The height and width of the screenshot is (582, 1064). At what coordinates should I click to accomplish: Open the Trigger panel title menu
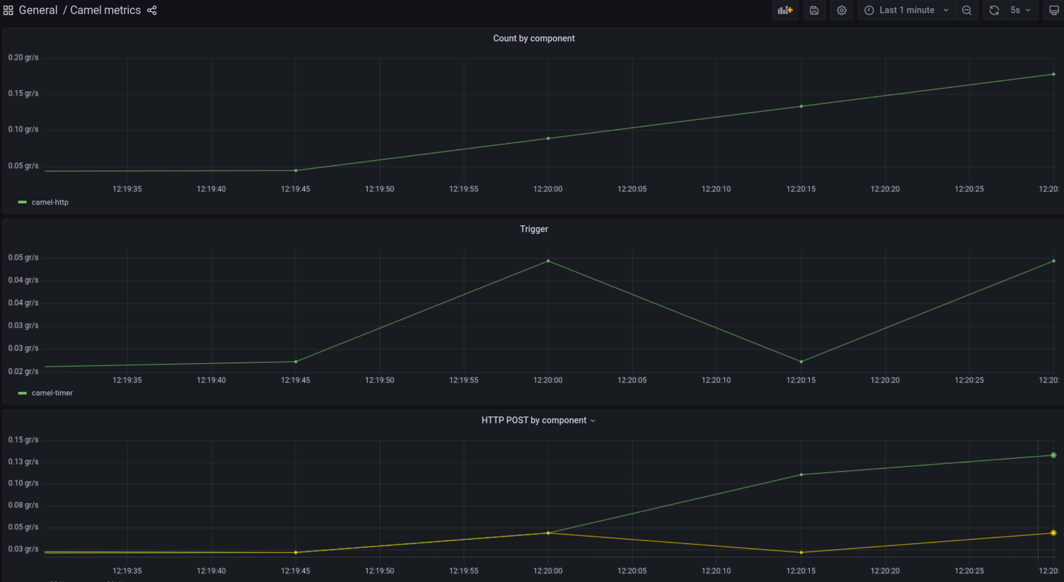[x=533, y=229]
